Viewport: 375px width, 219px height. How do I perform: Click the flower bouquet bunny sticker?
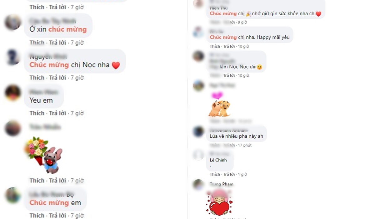[44, 155]
